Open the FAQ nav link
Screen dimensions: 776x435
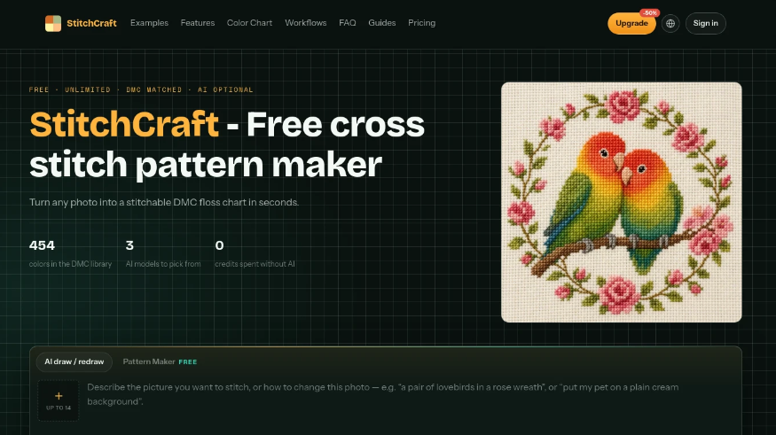(x=348, y=23)
